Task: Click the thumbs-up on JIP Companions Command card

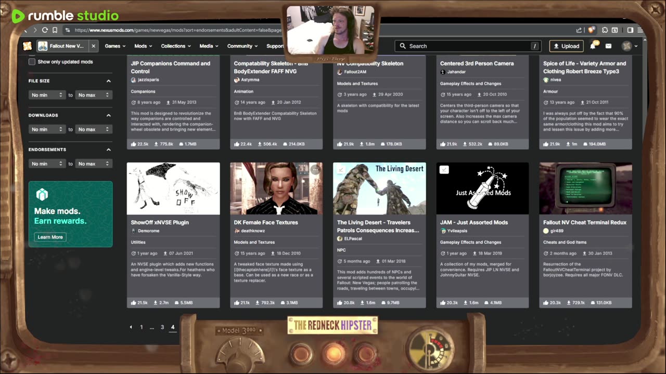Action: 134,143
